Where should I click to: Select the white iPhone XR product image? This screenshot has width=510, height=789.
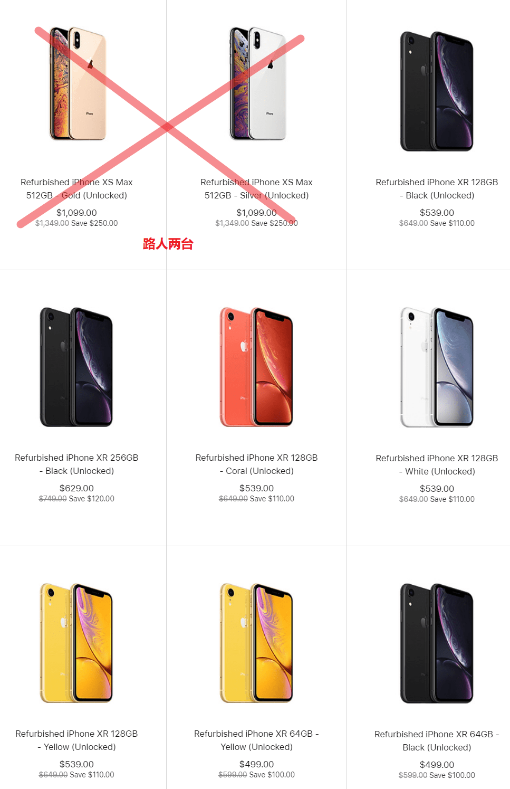pyautogui.click(x=437, y=367)
